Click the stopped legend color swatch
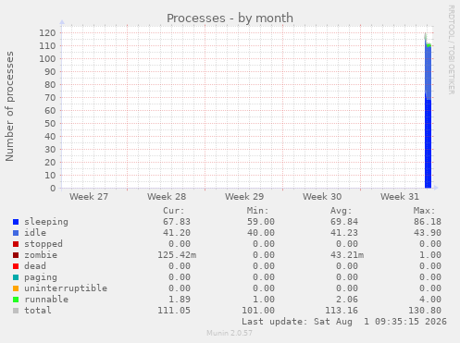This screenshot has height=343, width=460. point(16,244)
